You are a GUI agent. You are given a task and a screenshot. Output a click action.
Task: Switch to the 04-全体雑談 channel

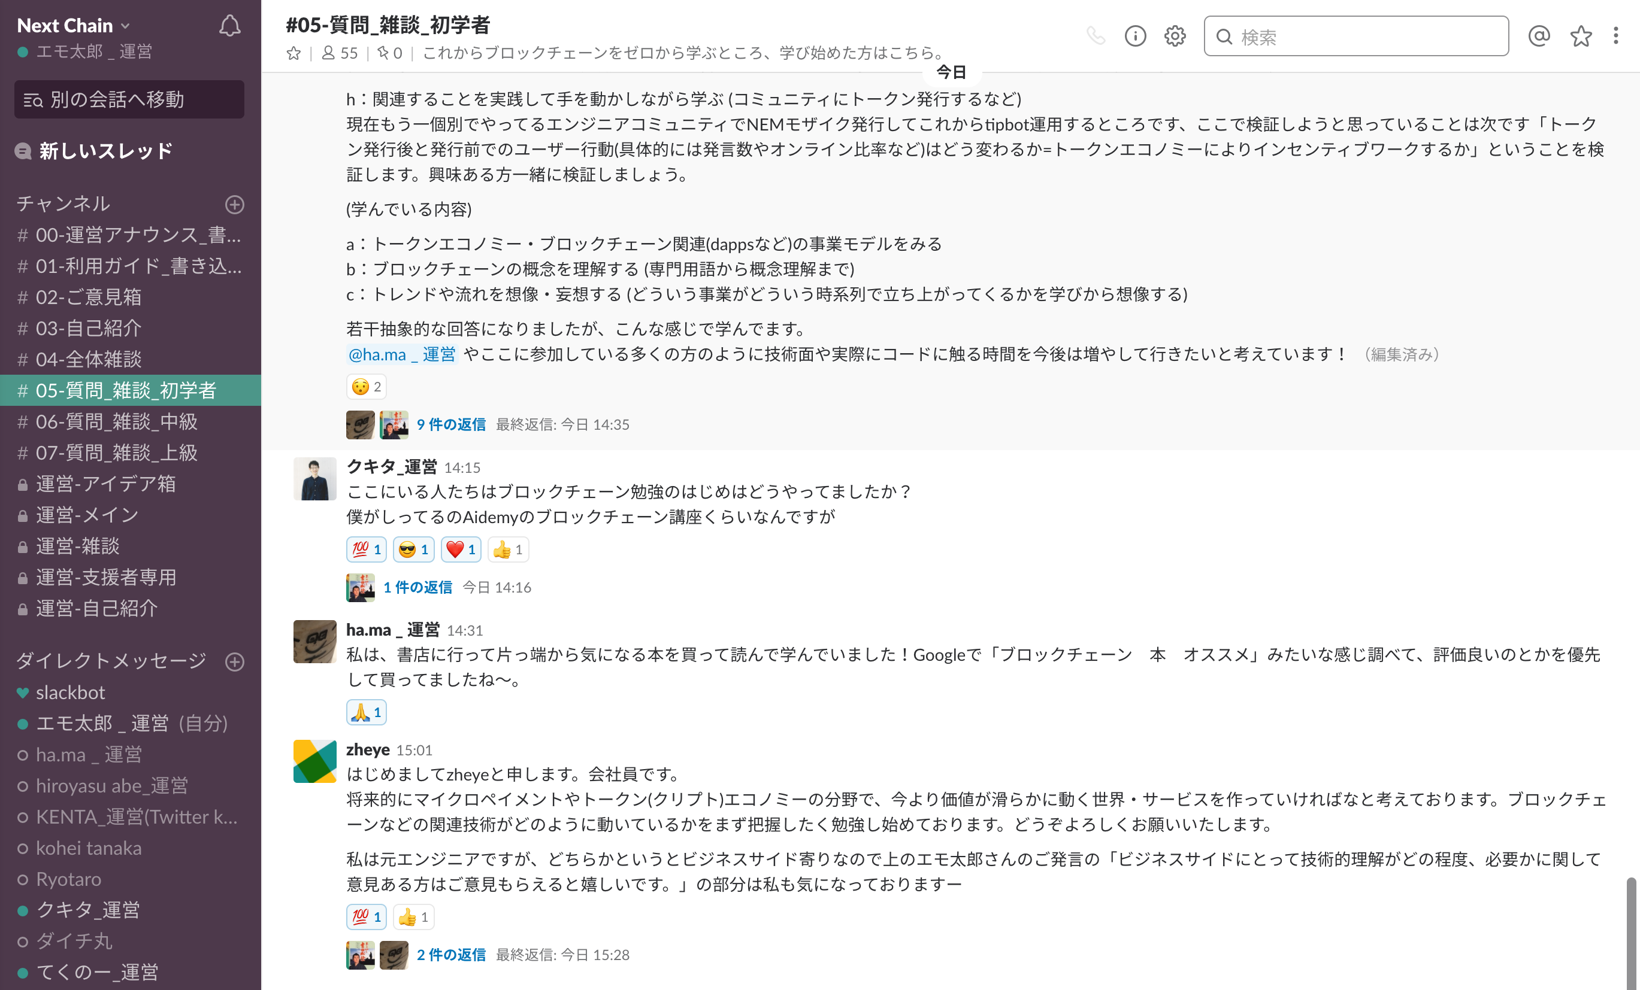tap(89, 359)
